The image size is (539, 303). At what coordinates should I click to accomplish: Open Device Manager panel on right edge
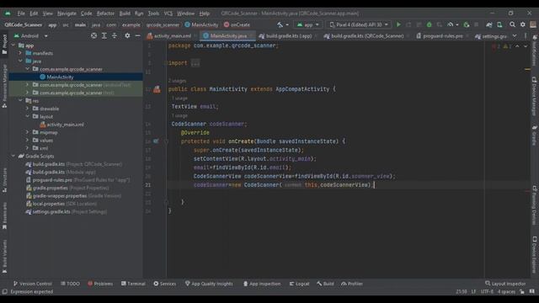coord(534,96)
